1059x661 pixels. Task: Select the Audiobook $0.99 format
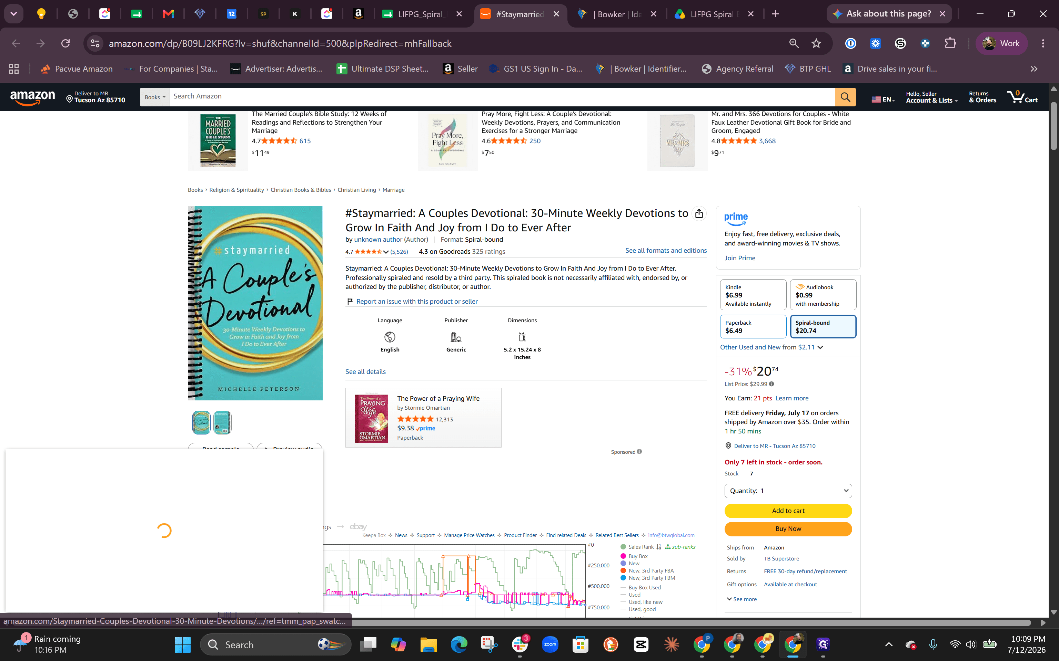823,295
